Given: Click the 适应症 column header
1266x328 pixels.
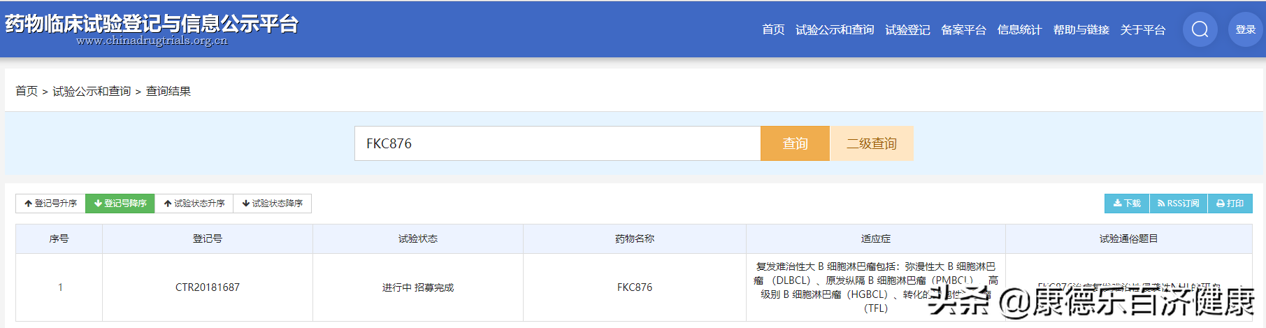Looking at the screenshot, I should click(876, 239).
